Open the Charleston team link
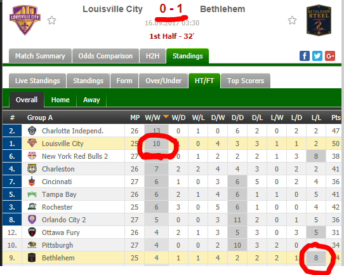This screenshot has height=275, width=344. click(58, 169)
